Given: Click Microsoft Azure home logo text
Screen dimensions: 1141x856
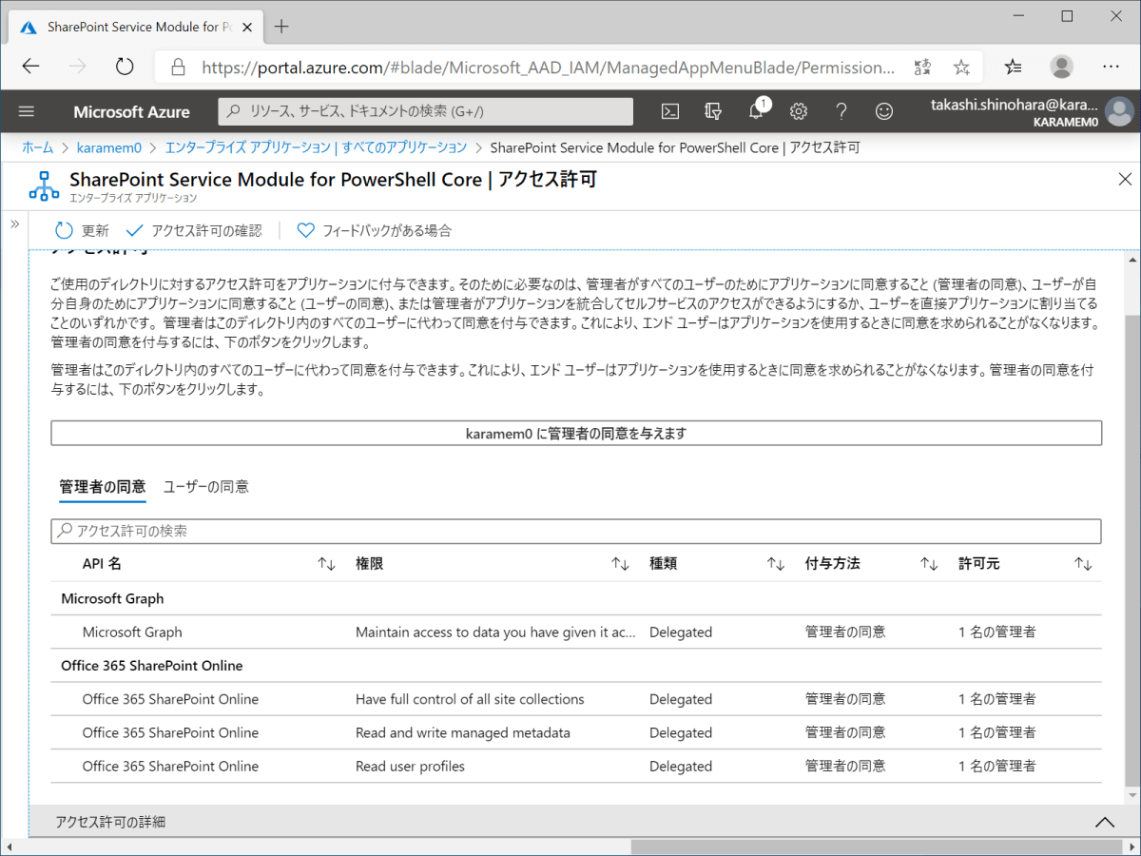Looking at the screenshot, I should (131, 111).
